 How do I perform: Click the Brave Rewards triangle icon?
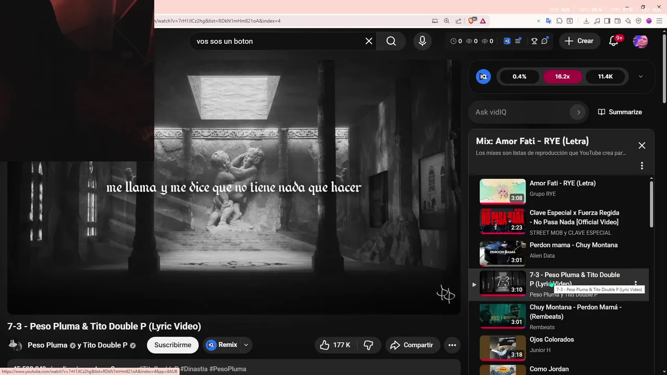coord(483,21)
